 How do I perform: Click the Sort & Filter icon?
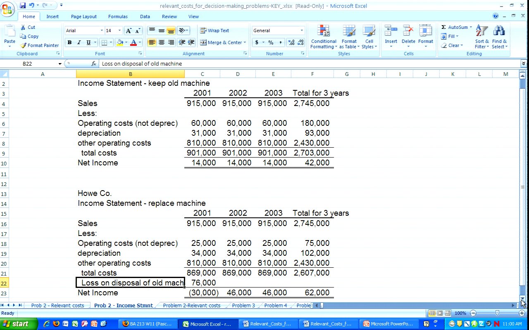click(x=481, y=37)
